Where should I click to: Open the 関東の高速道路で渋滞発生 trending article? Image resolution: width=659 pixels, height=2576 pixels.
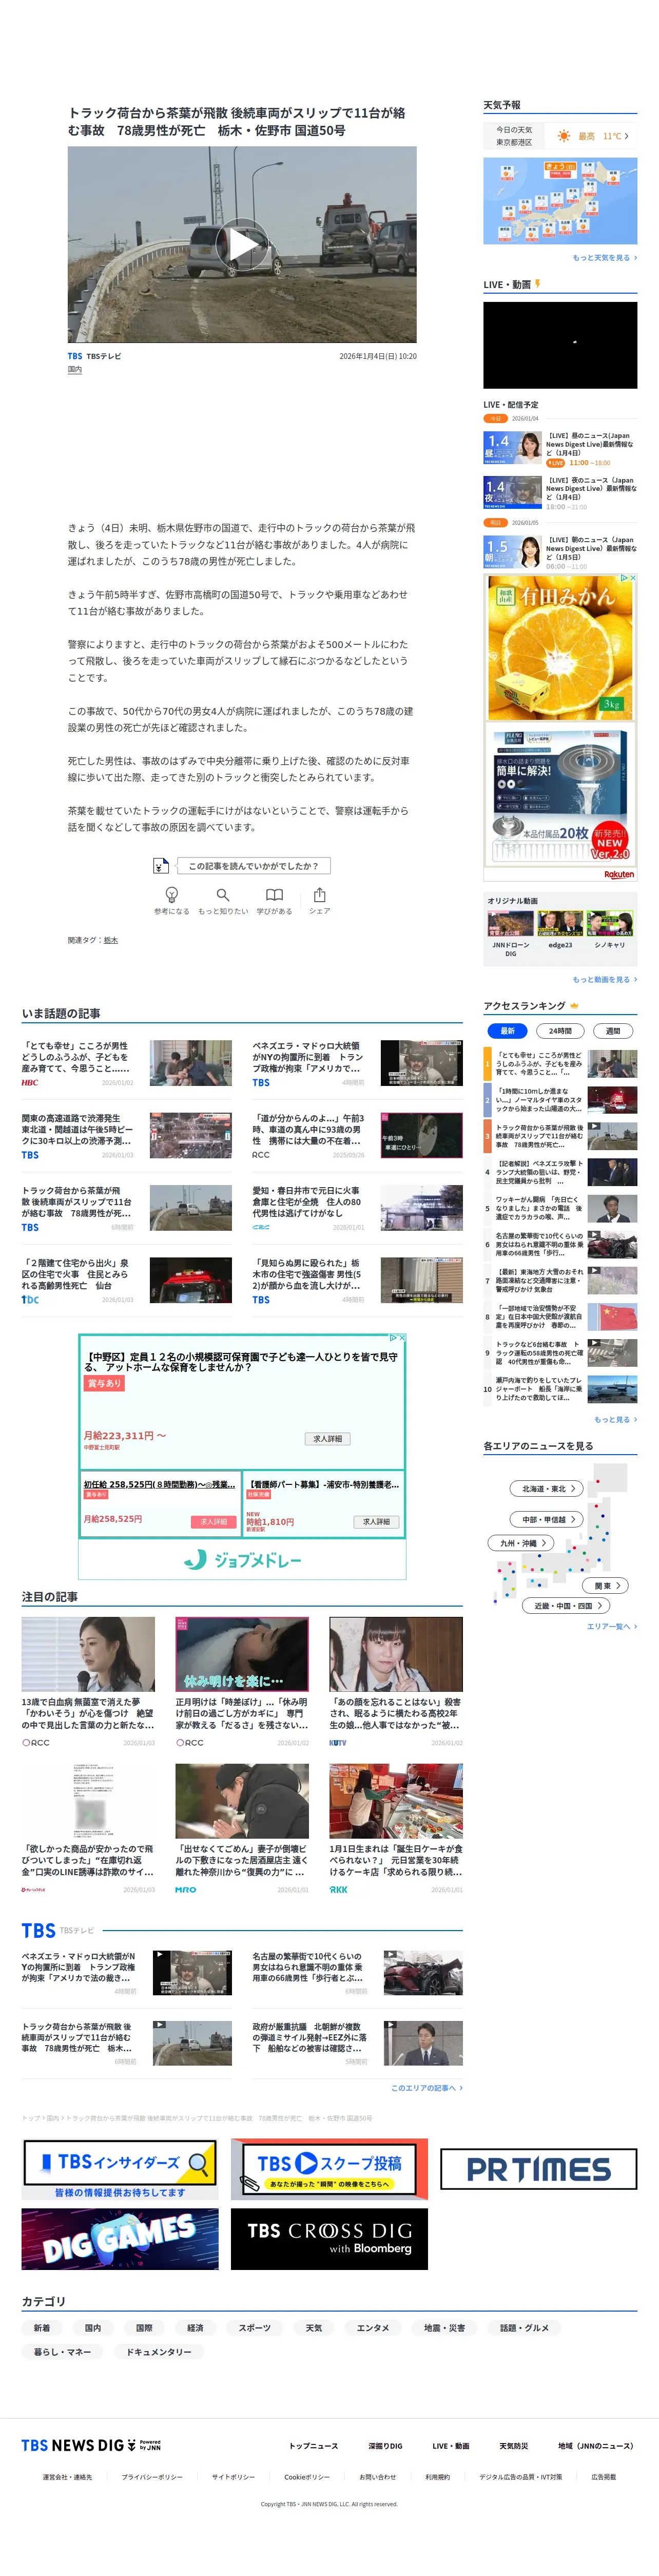click(x=127, y=1135)
